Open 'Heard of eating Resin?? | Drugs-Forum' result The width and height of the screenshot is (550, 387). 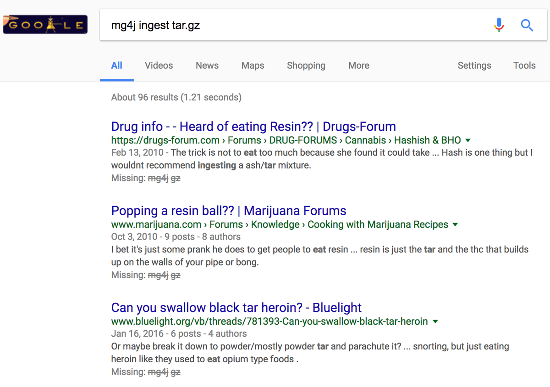(x=253, y=126)
